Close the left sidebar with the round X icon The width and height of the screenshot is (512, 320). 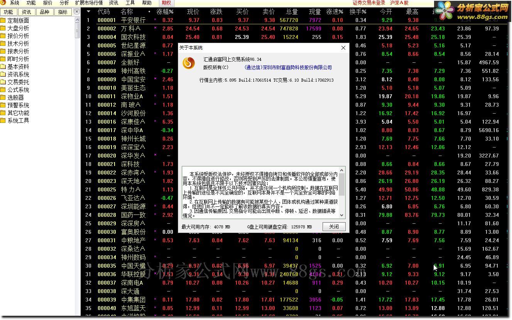pyautogui.click(x=77, y=12)
